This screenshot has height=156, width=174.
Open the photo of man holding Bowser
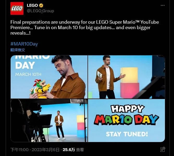point(49,77)
